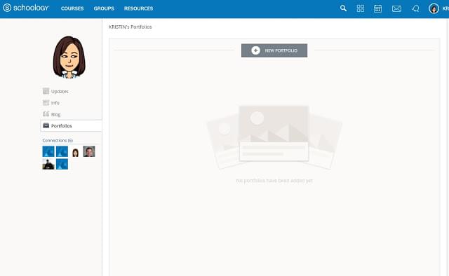The width and height of the screenshot is (449, 276).
Task: Click the first connection thumbnail with default avatar
Action: click(48, 151)
